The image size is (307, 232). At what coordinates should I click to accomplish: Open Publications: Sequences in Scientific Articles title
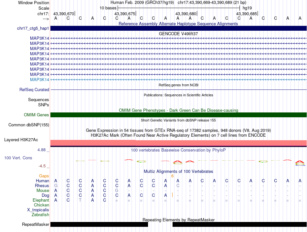click(x=178, y=95)
